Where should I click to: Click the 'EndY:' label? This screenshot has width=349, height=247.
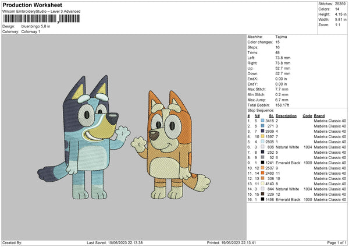(x=252, y=84)
